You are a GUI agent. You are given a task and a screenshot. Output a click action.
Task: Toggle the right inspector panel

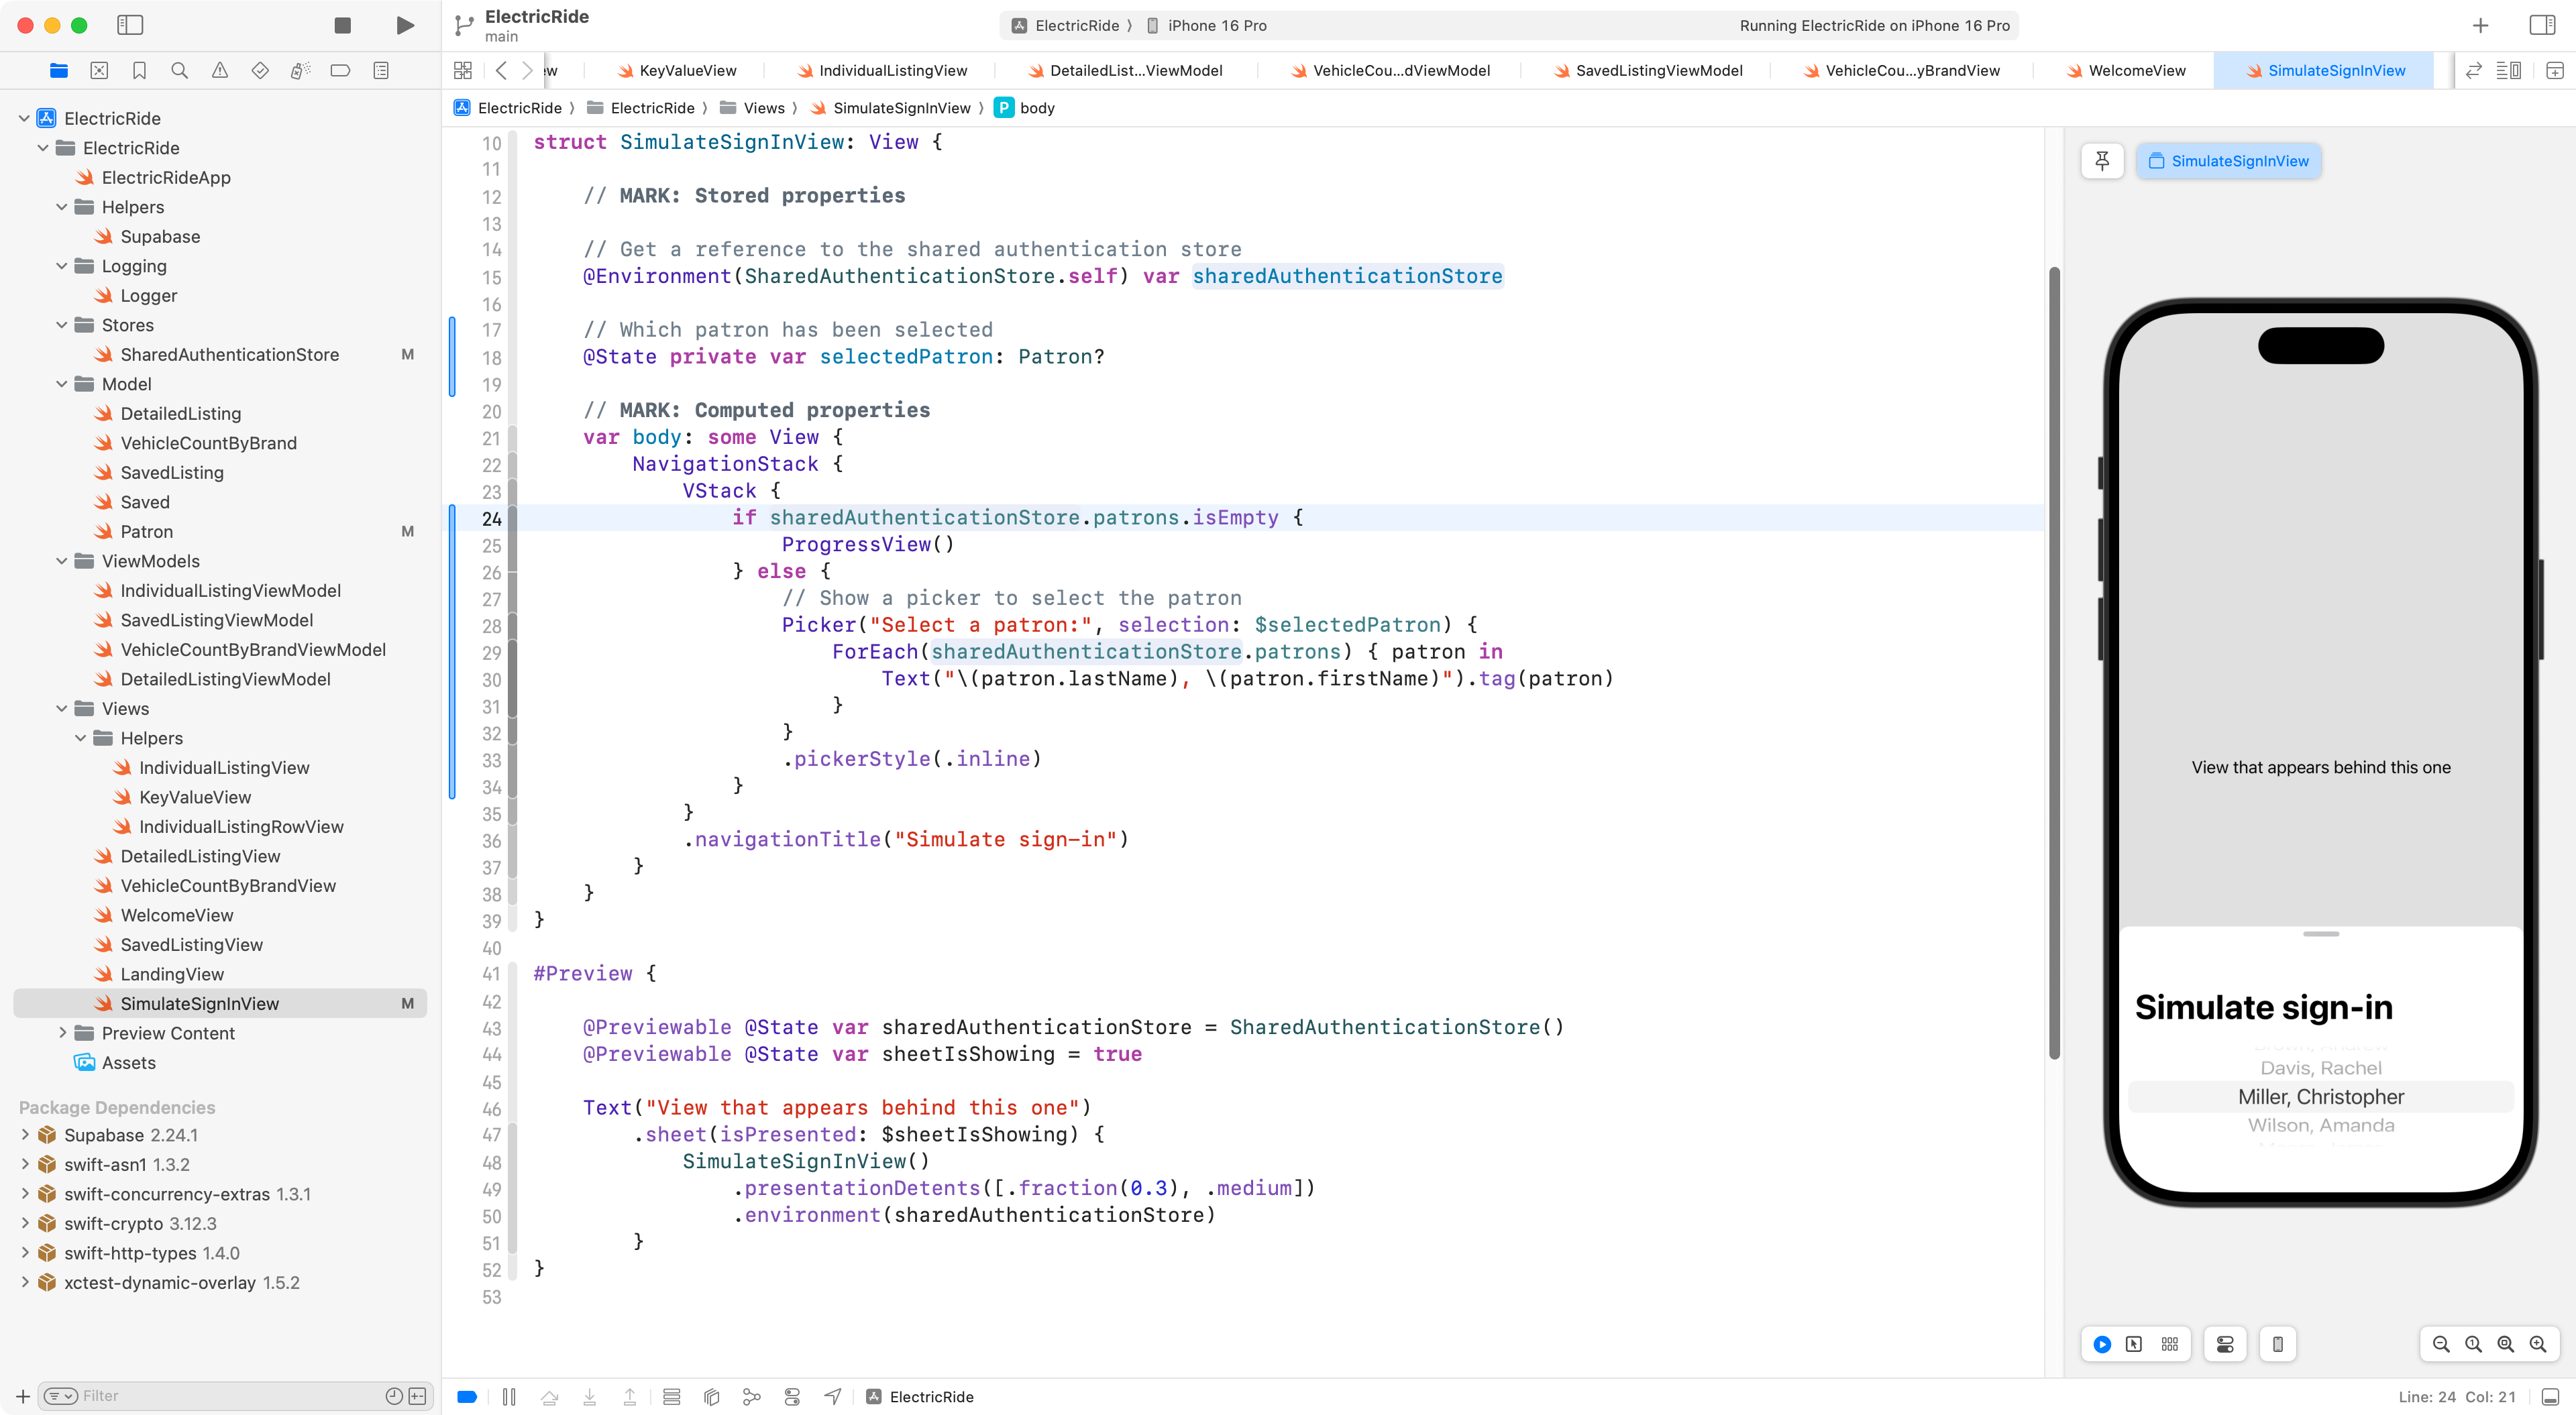2541,26
